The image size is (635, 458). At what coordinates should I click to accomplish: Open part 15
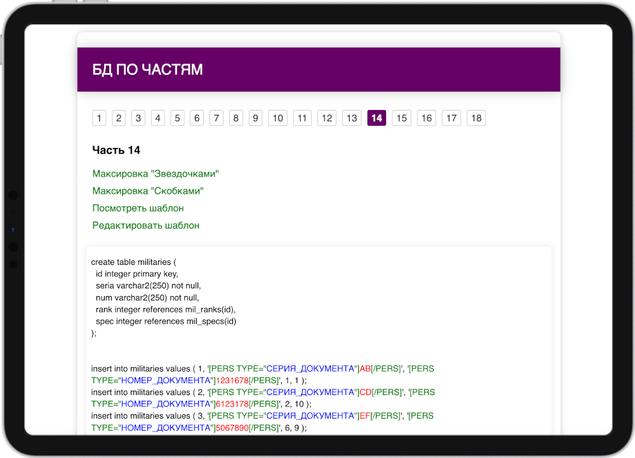[x=401, y=118]
